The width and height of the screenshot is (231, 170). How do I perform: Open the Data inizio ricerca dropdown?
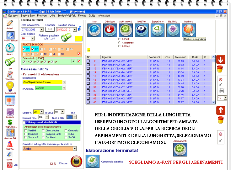[x=42, y=29]
